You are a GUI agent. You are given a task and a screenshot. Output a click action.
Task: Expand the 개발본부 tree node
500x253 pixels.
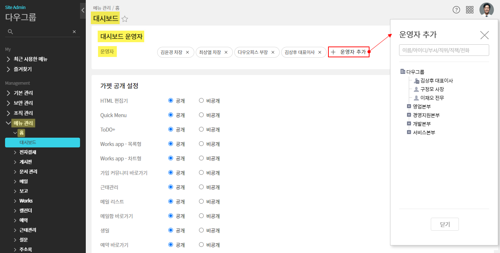(409, 124)
